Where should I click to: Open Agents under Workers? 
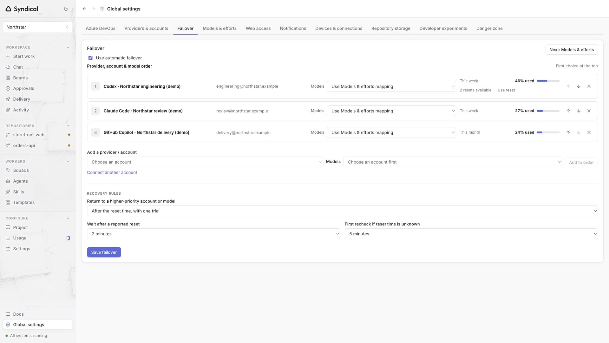tap(38, 181)
